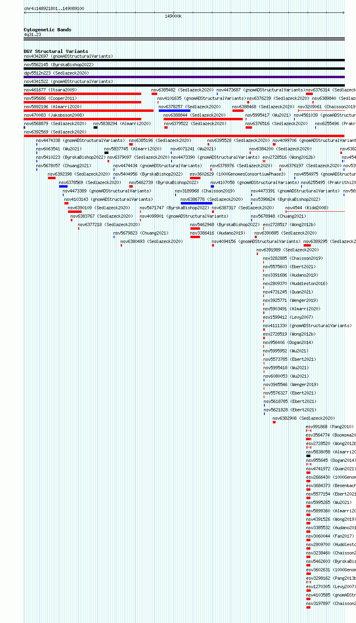Click the red bar under nsv6392398
The height and width of the screenshot is (623, 356).
(52, 178)
